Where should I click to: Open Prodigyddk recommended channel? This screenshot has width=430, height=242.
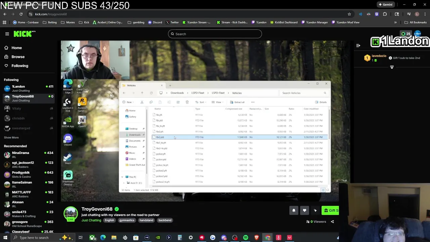[x=29, y=174]
